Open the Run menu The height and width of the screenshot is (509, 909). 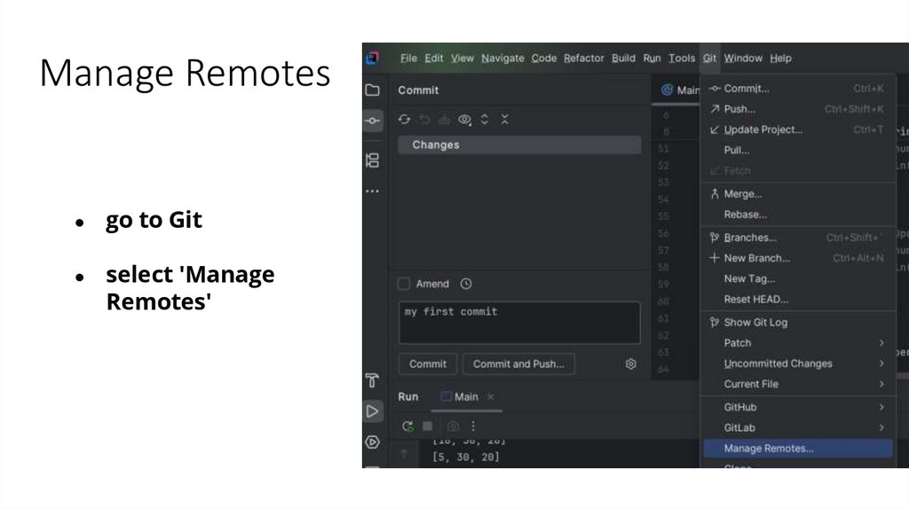652,58
